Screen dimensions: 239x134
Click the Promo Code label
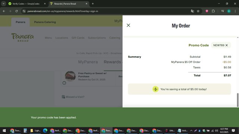pos(199,45)
